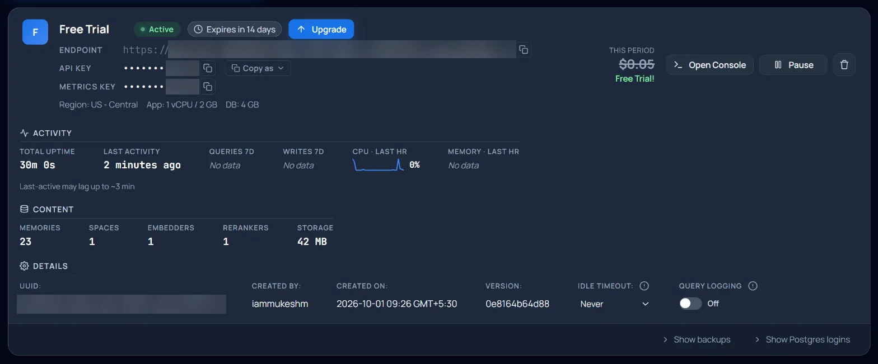Viewport: 878px width, 364px height.
Task: Click the blue F avatar icon
Action: point(35,32)
